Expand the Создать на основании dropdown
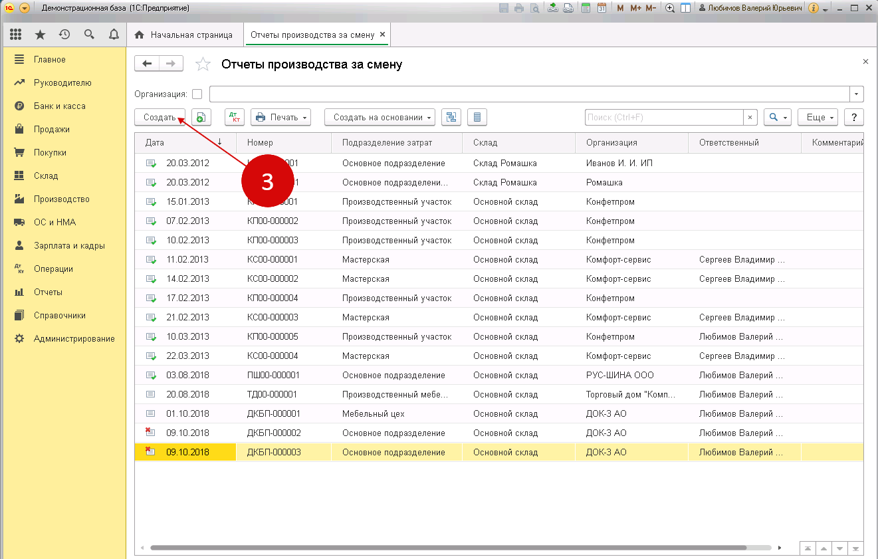878x559 pixels. point(380,118)
